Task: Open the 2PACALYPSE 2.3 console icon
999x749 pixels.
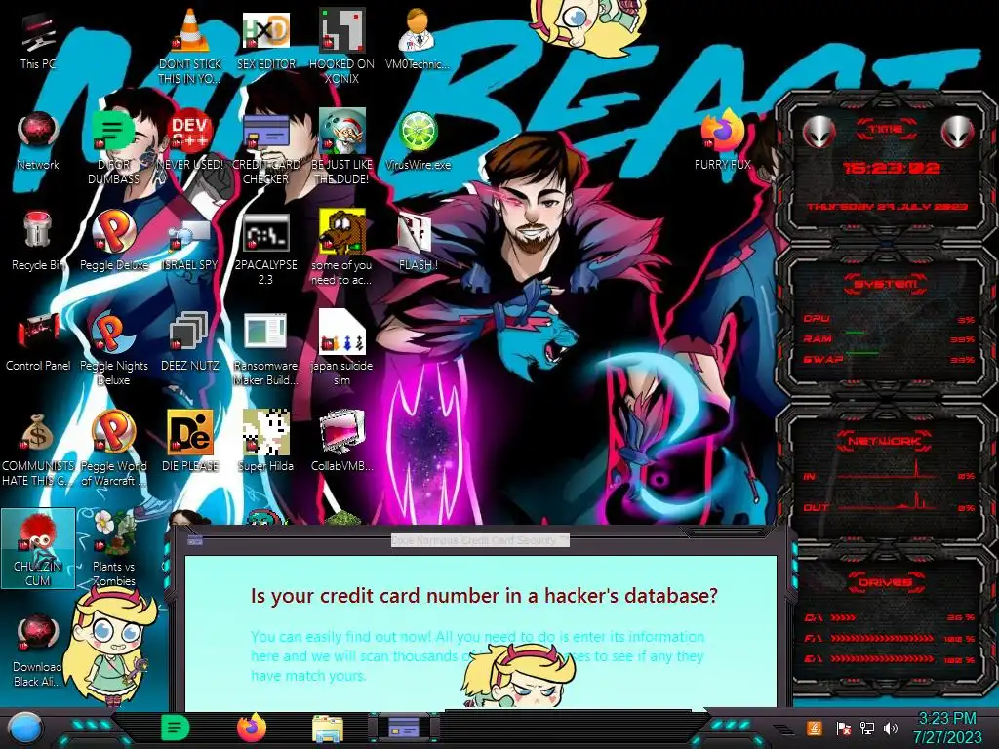Action: pos(265,249)
